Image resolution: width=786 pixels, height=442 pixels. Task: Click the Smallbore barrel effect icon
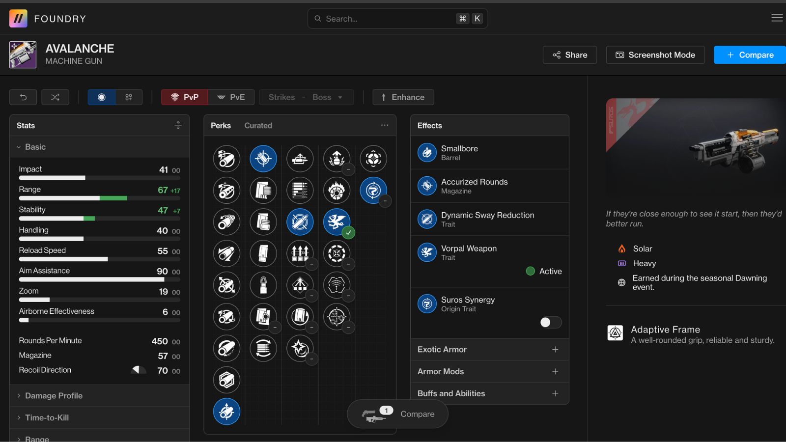pos(427,153)
